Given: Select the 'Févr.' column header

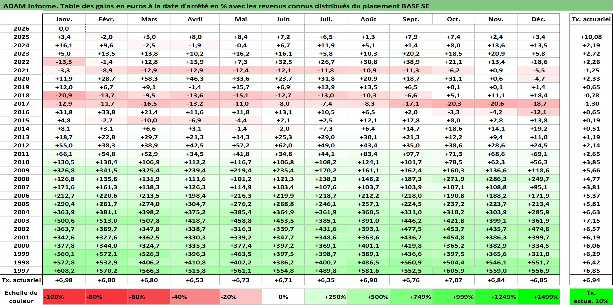Looking at the screenshot, I should coord(106,19).
